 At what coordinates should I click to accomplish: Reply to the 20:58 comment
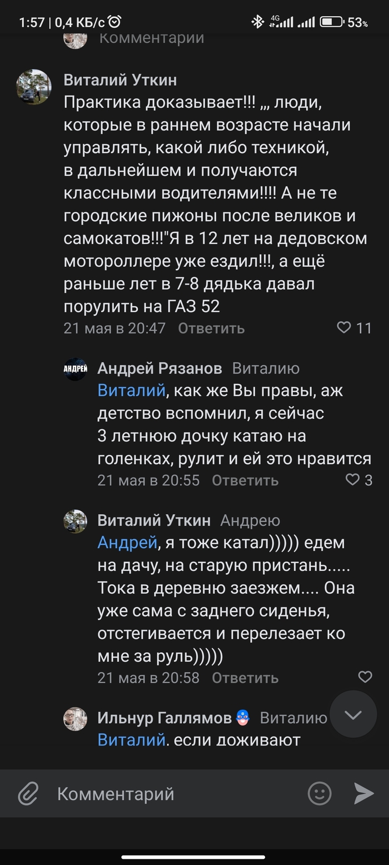coord(245,678)
